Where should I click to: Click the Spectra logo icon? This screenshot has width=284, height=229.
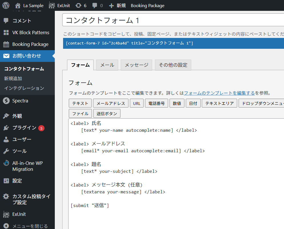coord(6,101)
